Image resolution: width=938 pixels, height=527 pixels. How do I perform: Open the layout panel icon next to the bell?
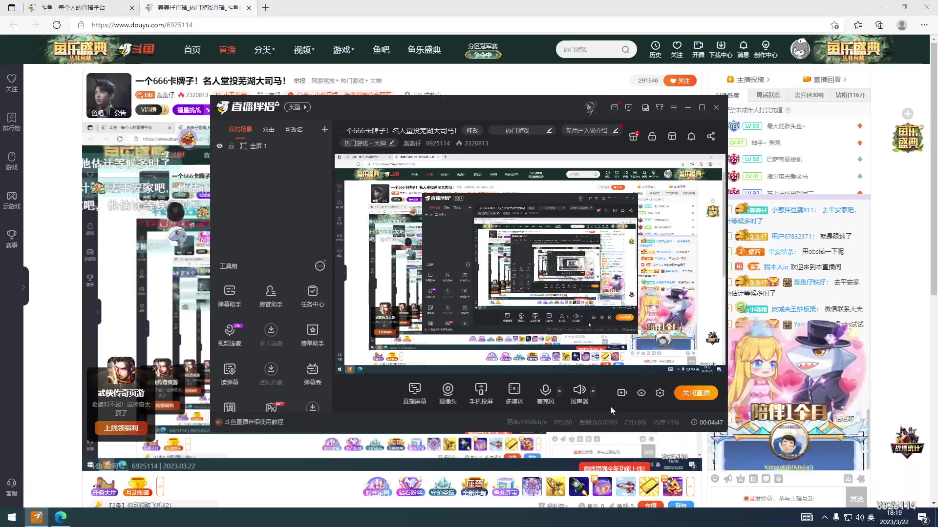point(672,136)
